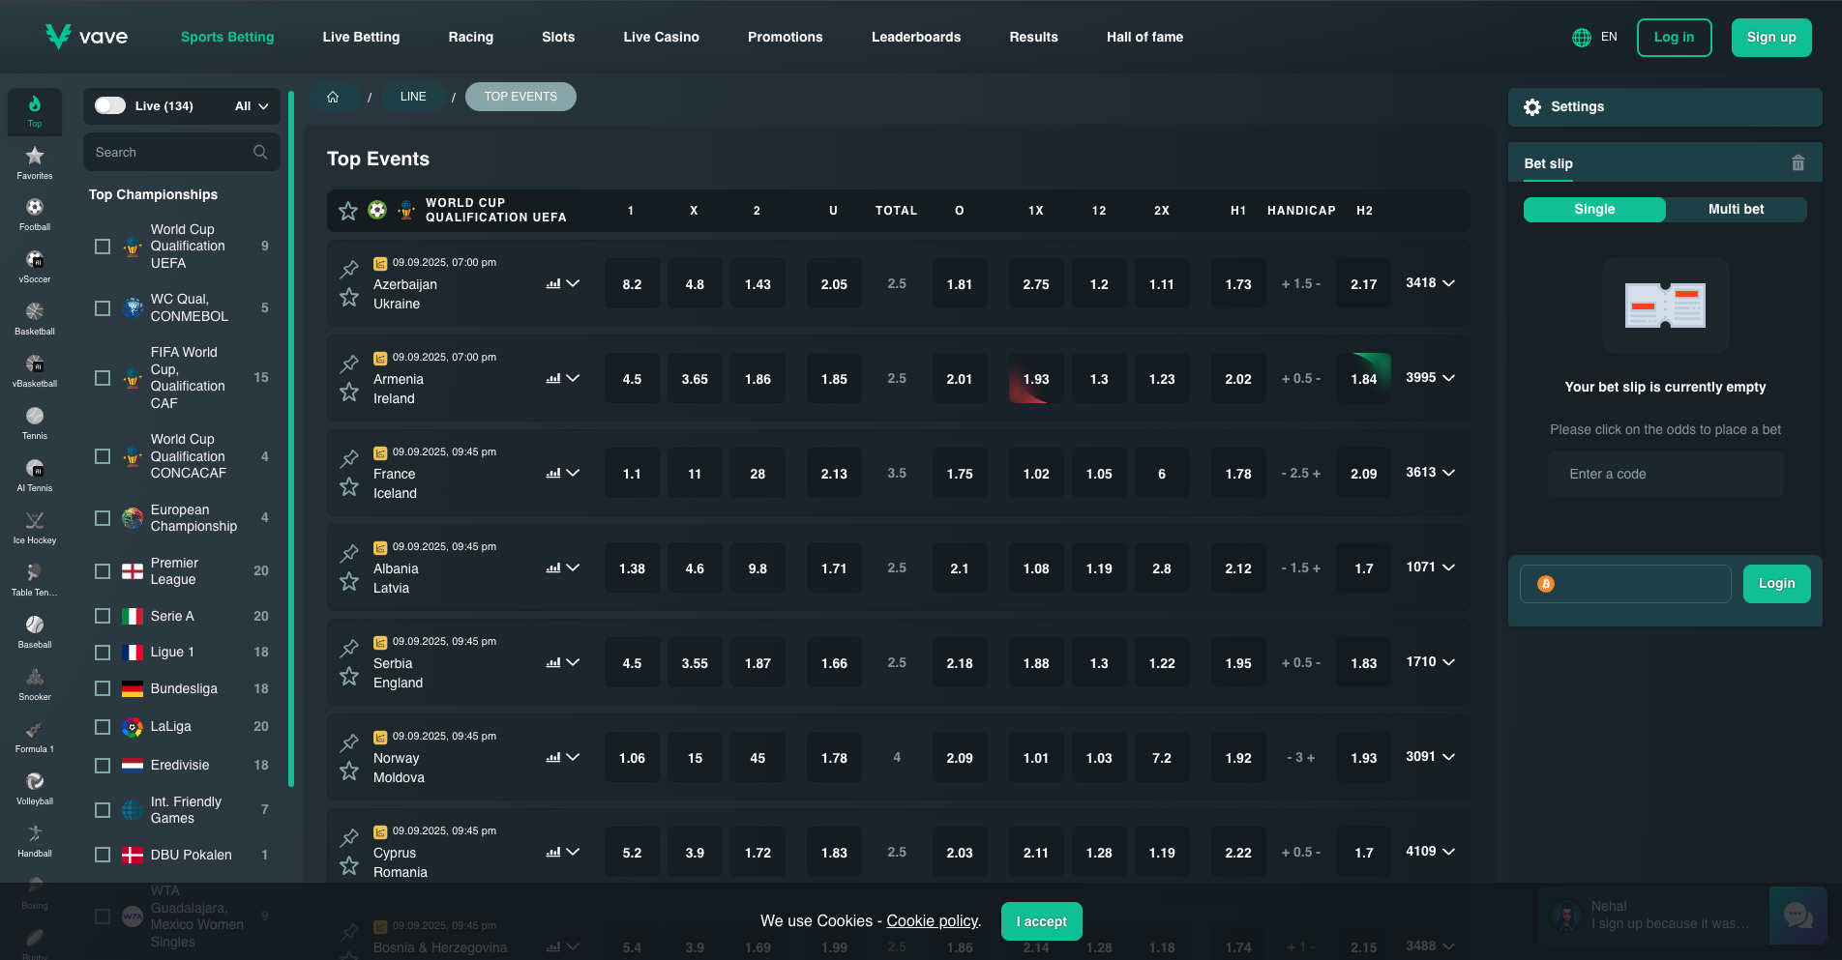Screen dimensions: 1842x960
Task: Open statistics icon for France vs Iceland
Action: click(553, 474)
